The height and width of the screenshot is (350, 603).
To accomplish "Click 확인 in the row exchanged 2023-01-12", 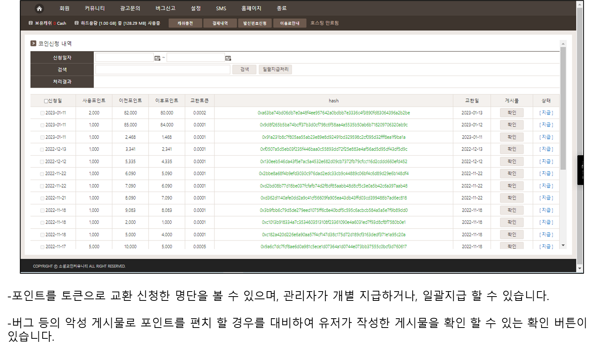I will 512,125.
